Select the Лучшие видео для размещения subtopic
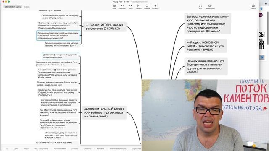 click(x=61, y=135)
